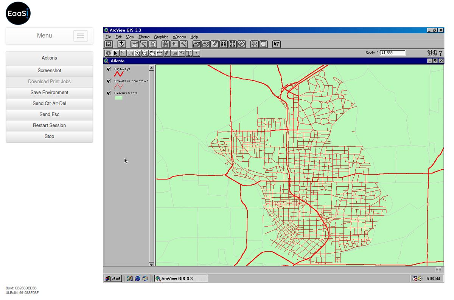
Task: Toggle the Menu hamburger button
Action: coord(81,36)
